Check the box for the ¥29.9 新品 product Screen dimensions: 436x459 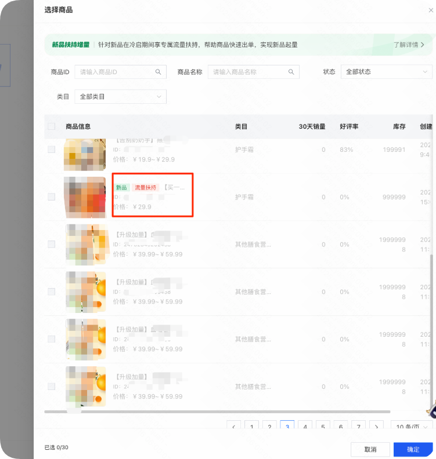pos(52,197)
